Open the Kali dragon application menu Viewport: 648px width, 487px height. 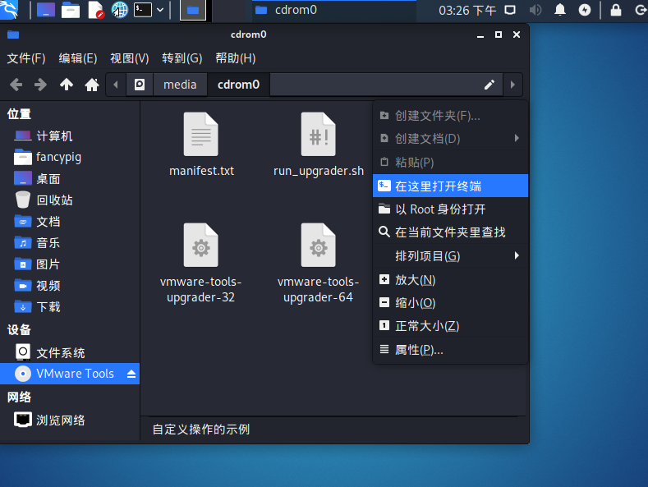pos(8,9)
